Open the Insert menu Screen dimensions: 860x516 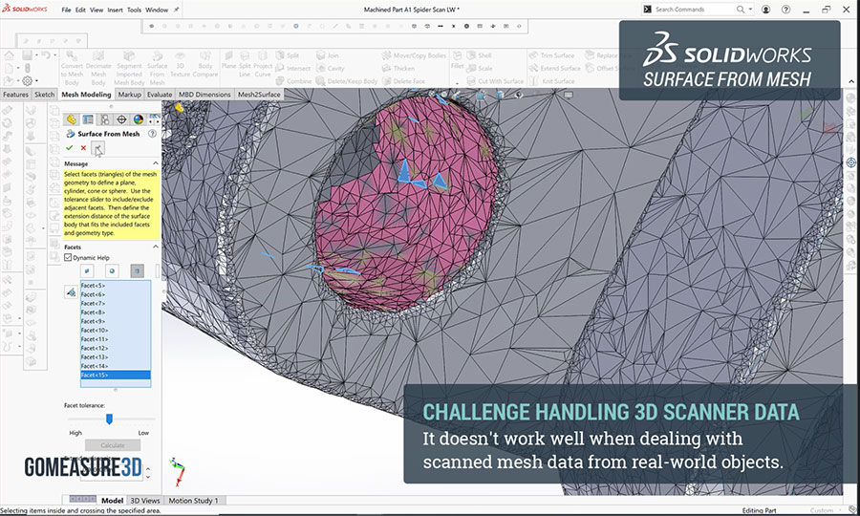click(x=115, y=10)
